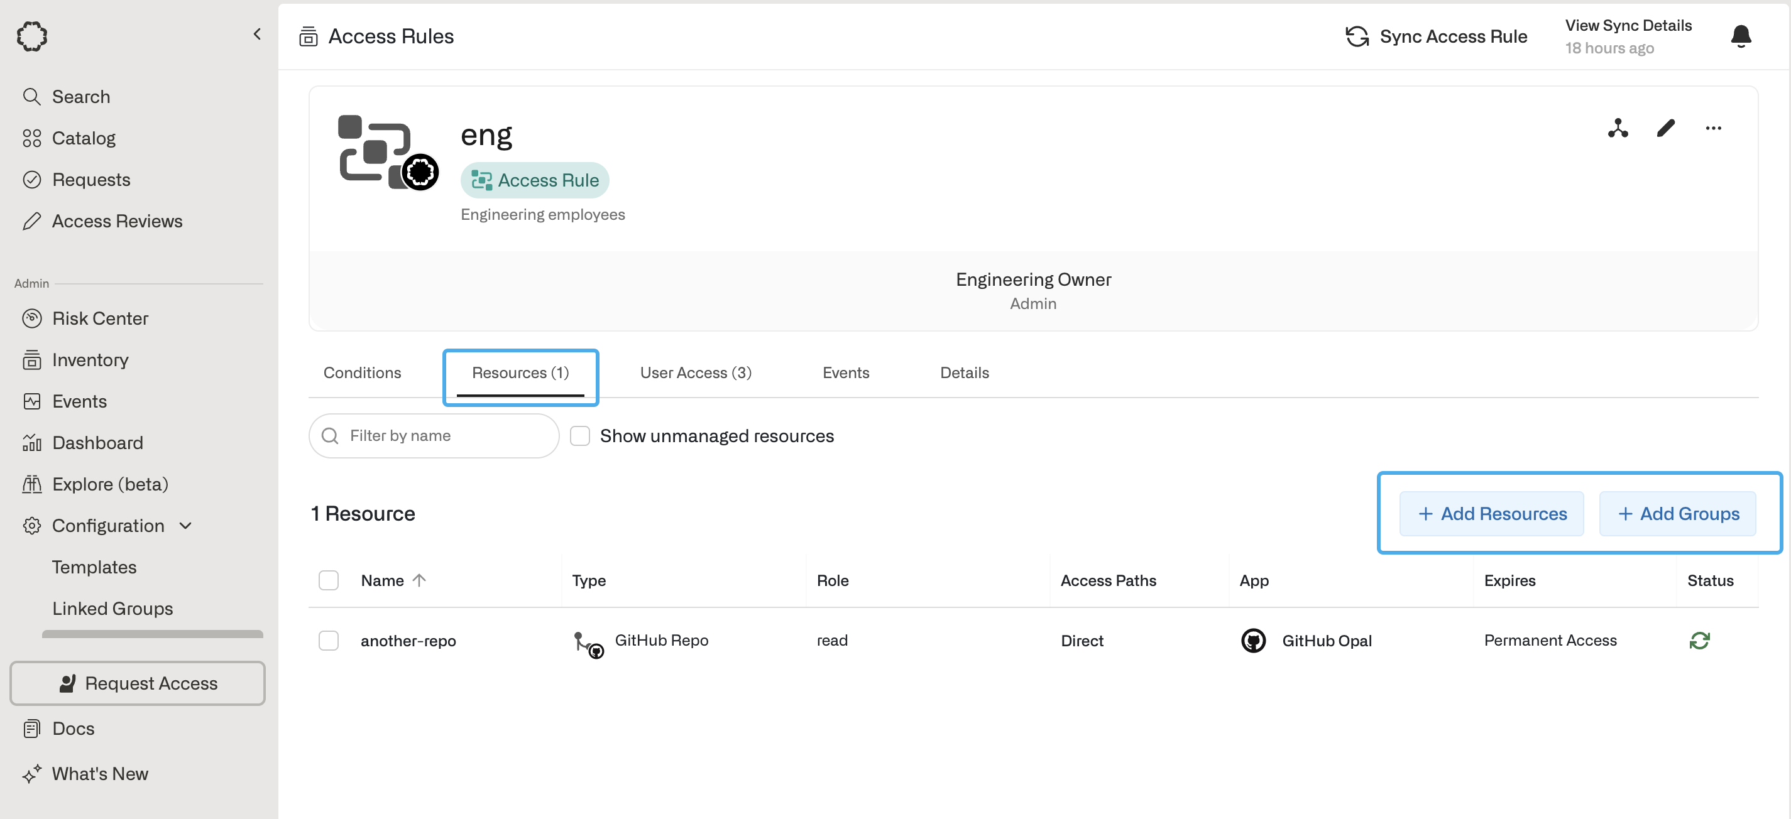This screenshot has height=819, width=1791.
Task: Click the Add Resources button
Action: coord(1491,513)
